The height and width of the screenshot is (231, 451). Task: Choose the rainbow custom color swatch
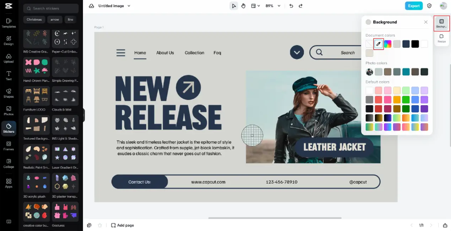click(x=388, y=44)
